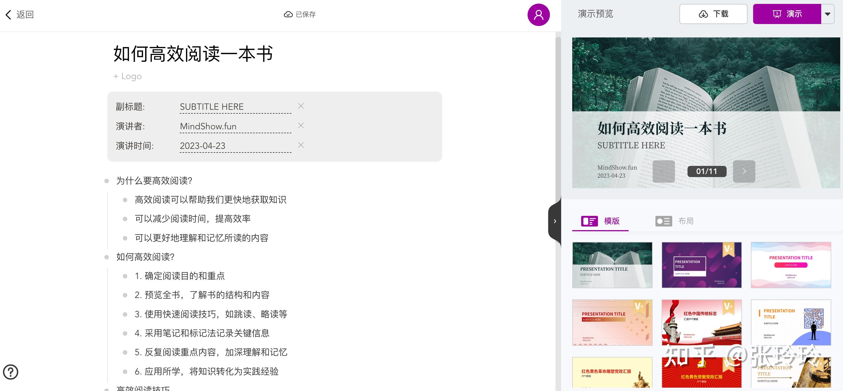
Task: Click bullet beside 高效阅读可以帮助我们更快地获取知识
Action: (x=125, y=200)
